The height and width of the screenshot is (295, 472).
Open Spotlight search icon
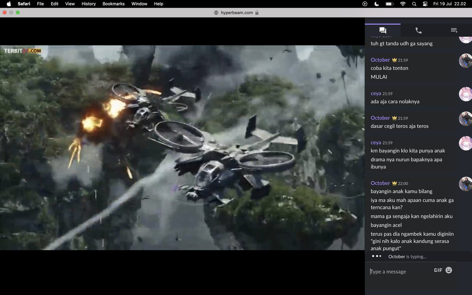[x=414, y=4]
